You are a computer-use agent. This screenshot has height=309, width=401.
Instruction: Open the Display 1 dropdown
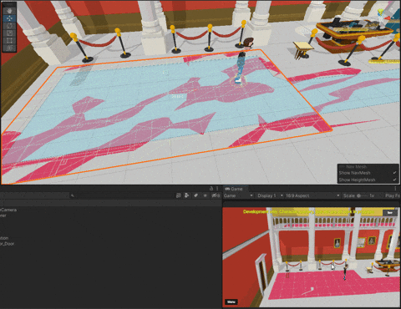click(x=270, y=195)
